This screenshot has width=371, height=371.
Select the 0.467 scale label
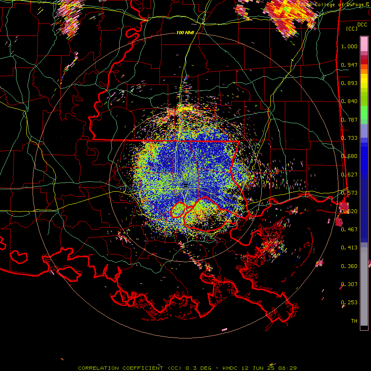click(x=349, y=230)
